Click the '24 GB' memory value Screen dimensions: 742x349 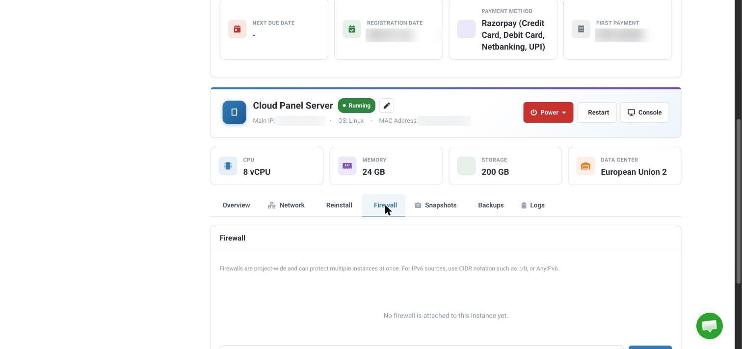tap(373, 172)
